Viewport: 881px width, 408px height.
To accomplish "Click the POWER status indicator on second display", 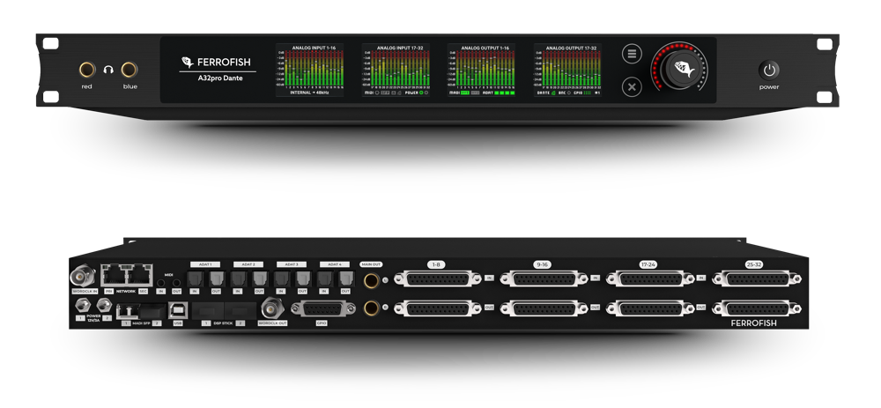I will [417, 93].
